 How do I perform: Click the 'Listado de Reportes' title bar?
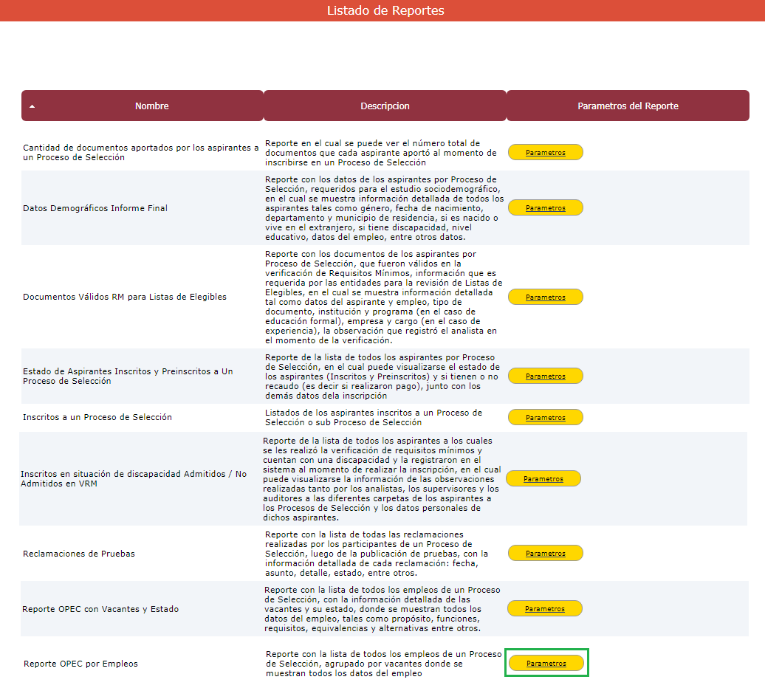(x=385, y=10)
